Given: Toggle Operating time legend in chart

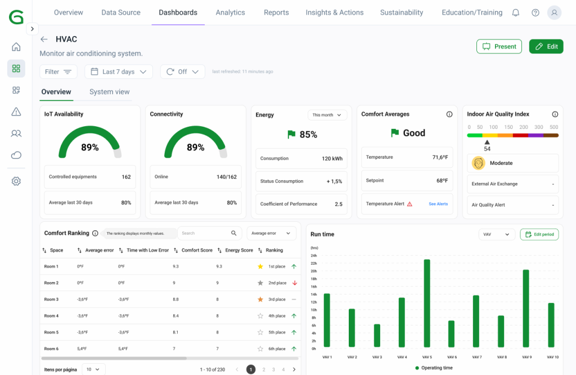Looking at the screenshot, I should pos(433,368).
